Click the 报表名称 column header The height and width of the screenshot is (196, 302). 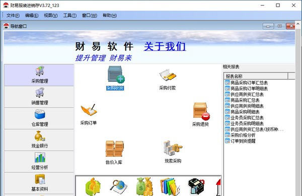point(256,76)
